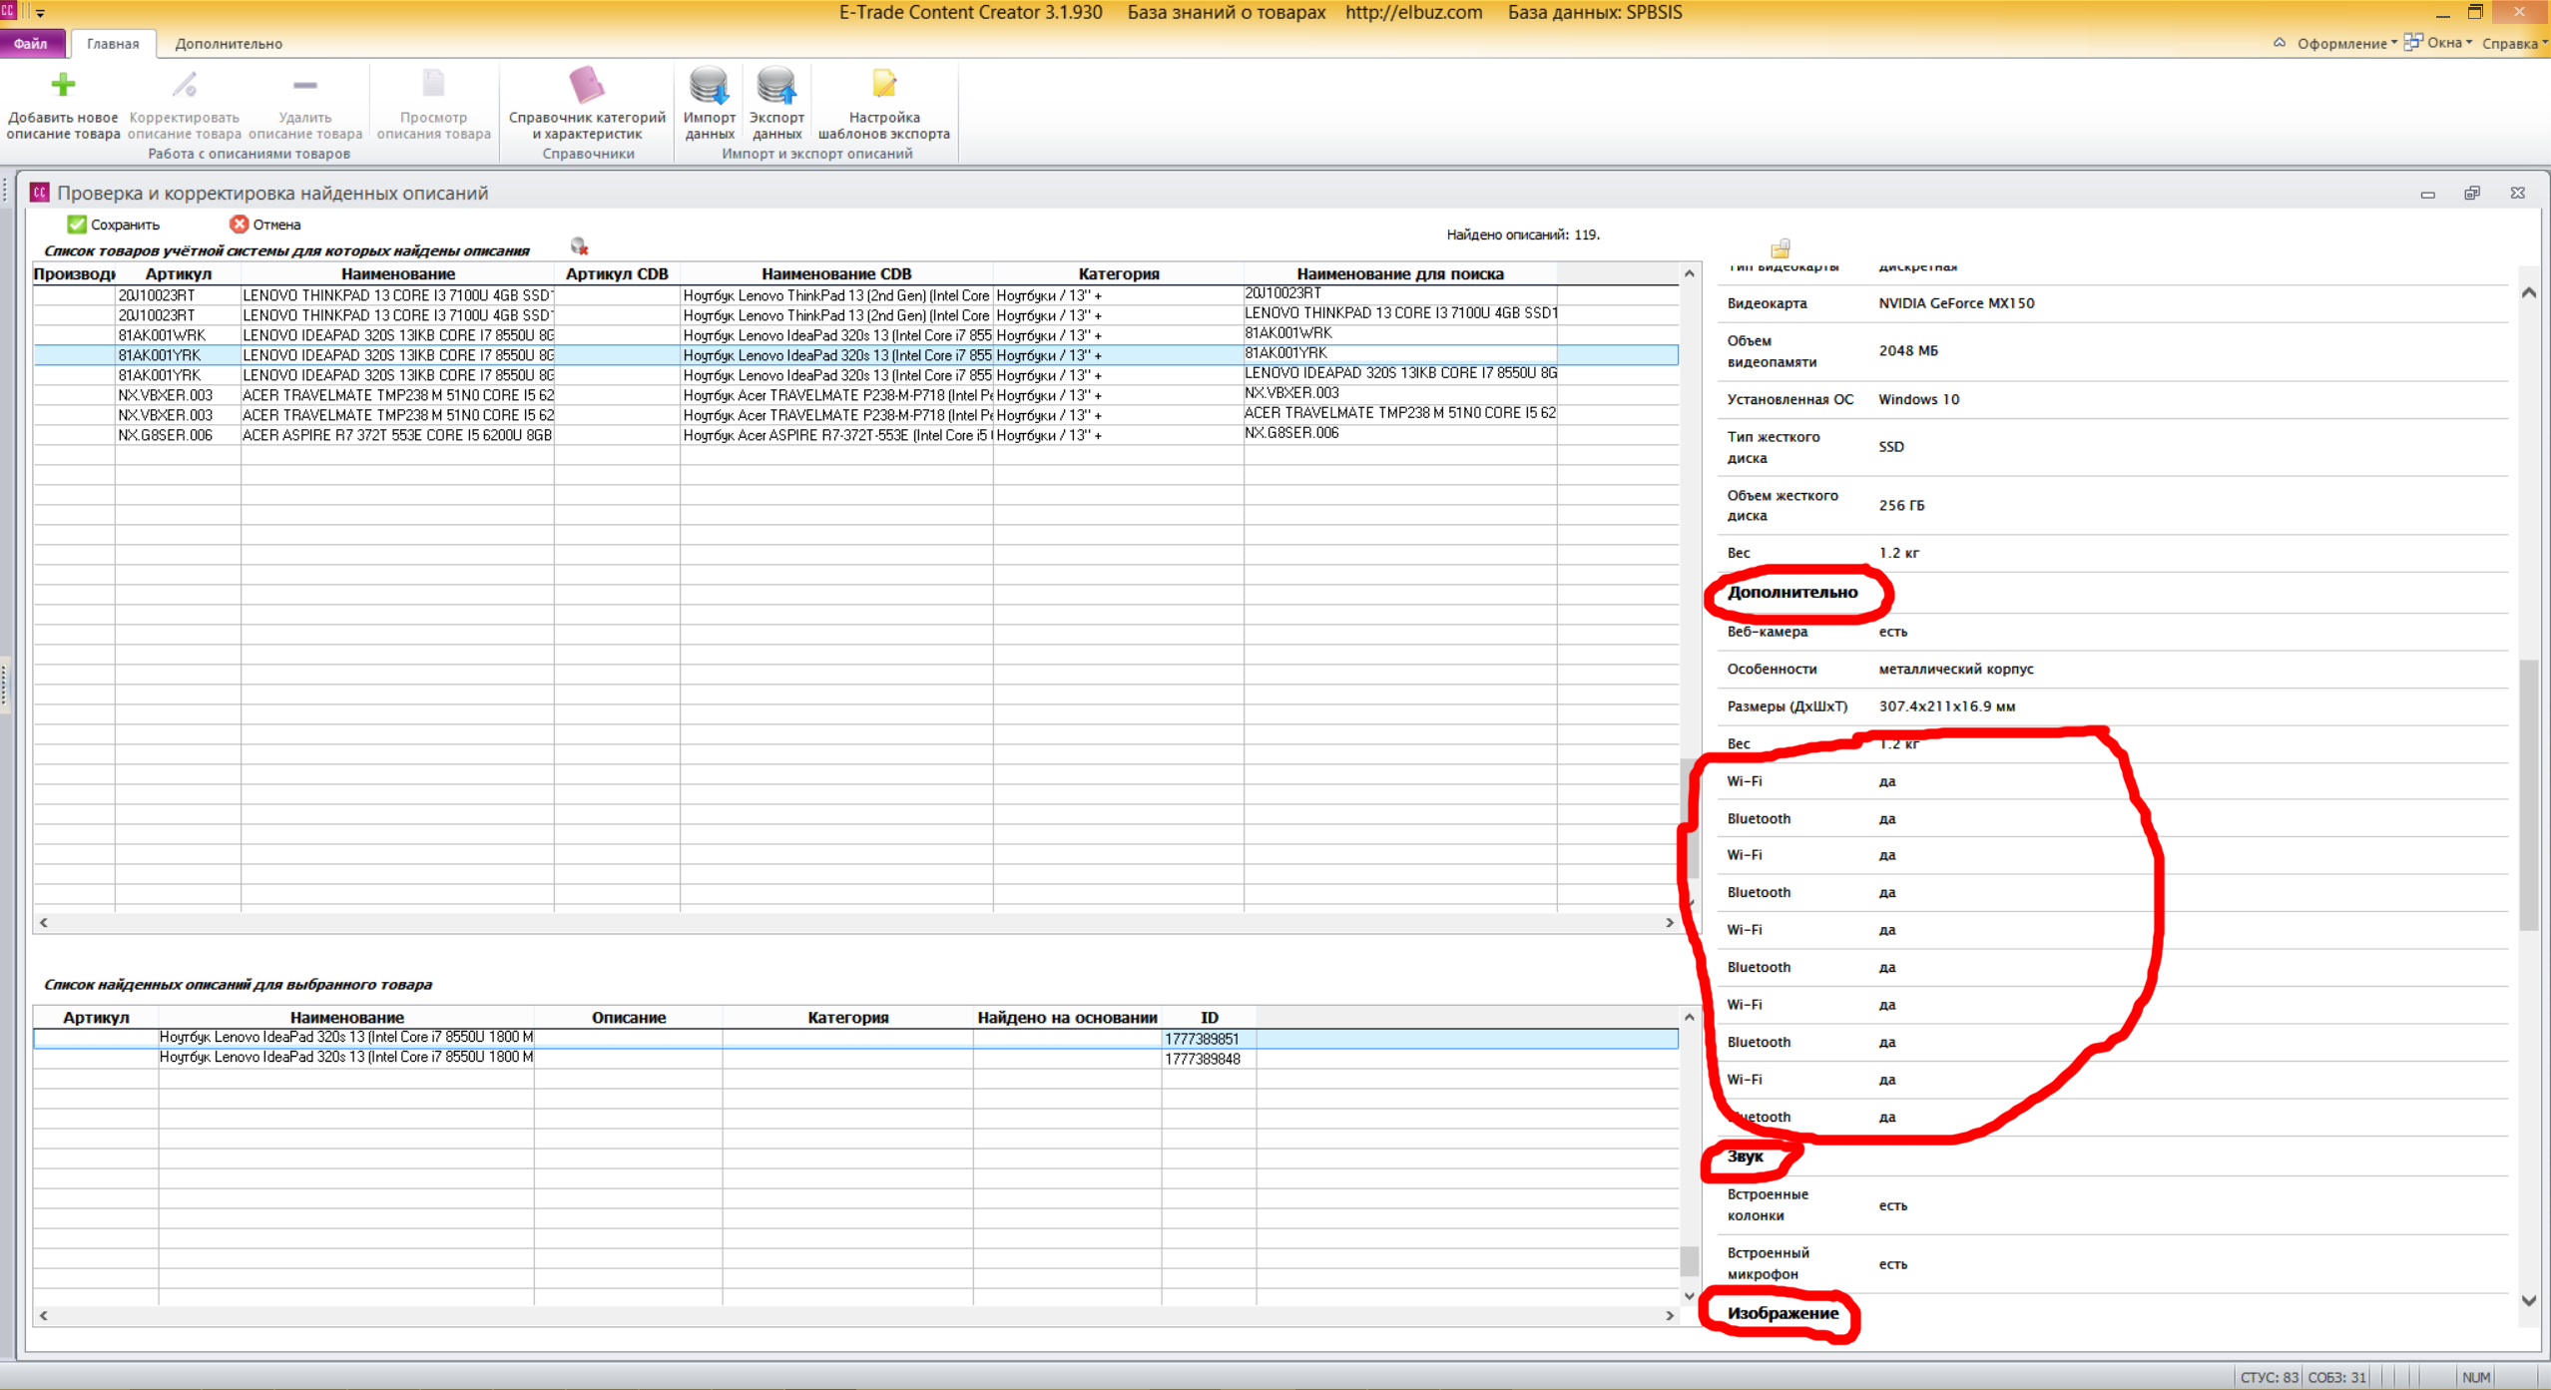
Task: Click the Категория column header in the top table
Action: click(1118, 273)
